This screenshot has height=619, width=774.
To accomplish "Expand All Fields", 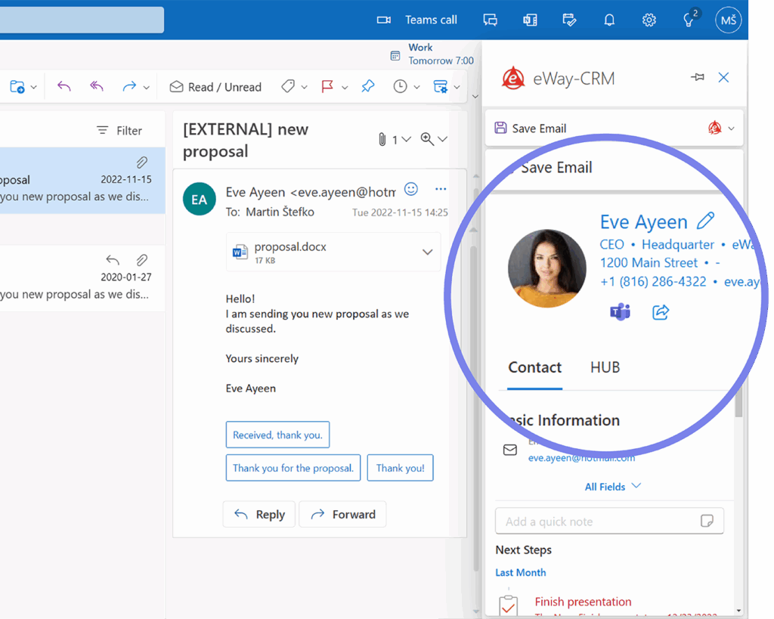I will [612, 487].
